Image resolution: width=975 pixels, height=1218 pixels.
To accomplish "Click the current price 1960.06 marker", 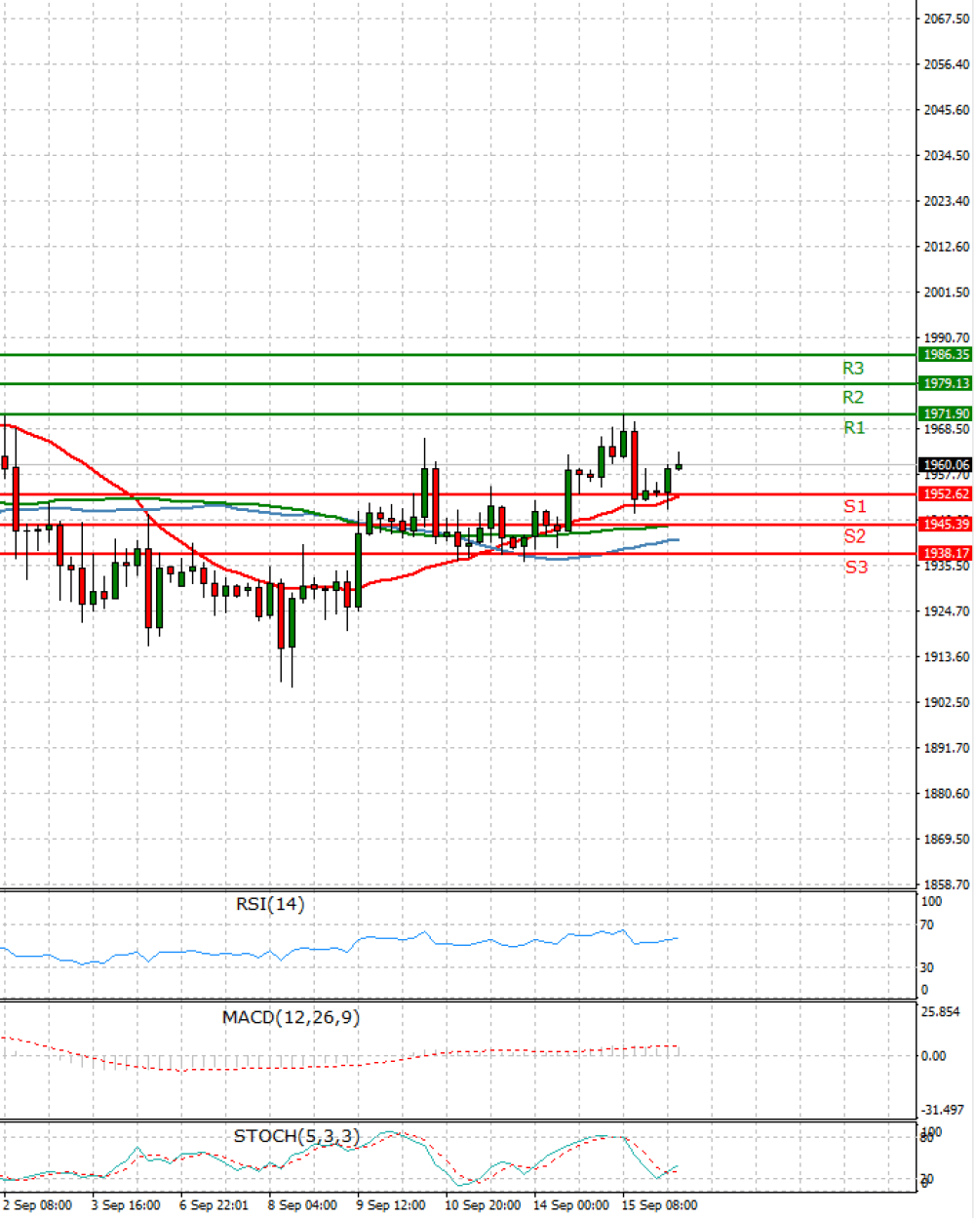I will tap(946, 465).
